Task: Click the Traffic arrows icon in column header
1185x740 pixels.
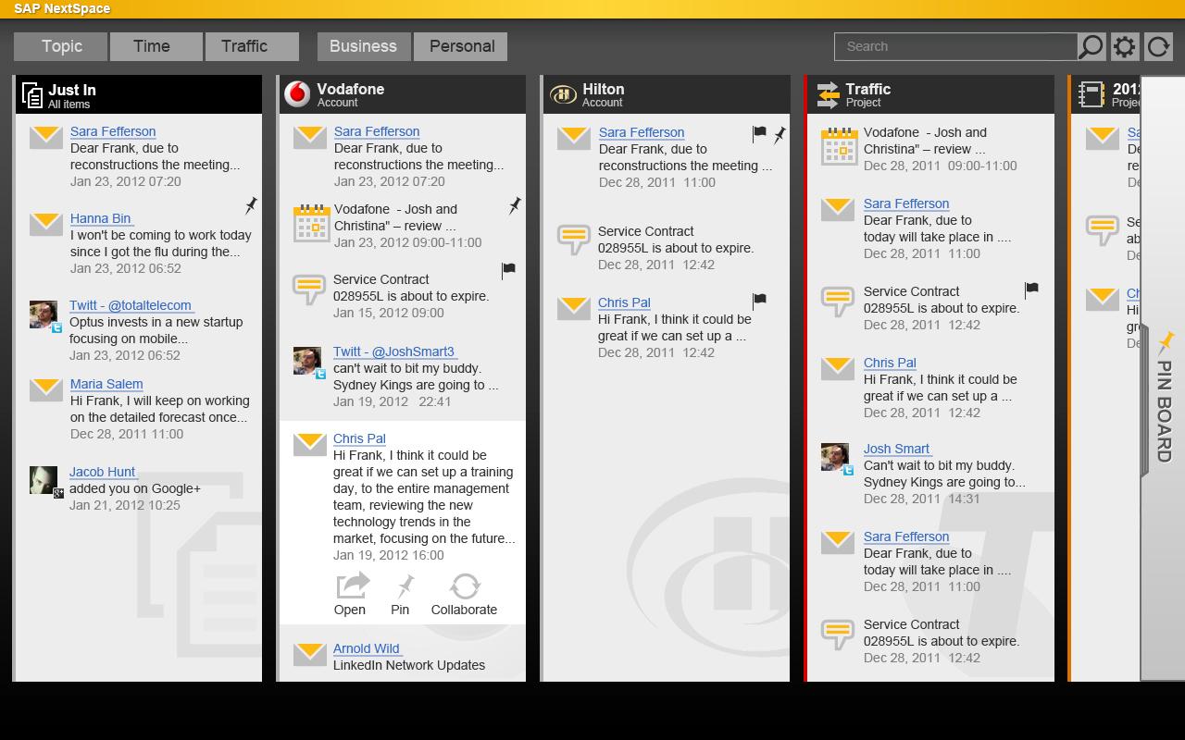Action: pos(828,94)
